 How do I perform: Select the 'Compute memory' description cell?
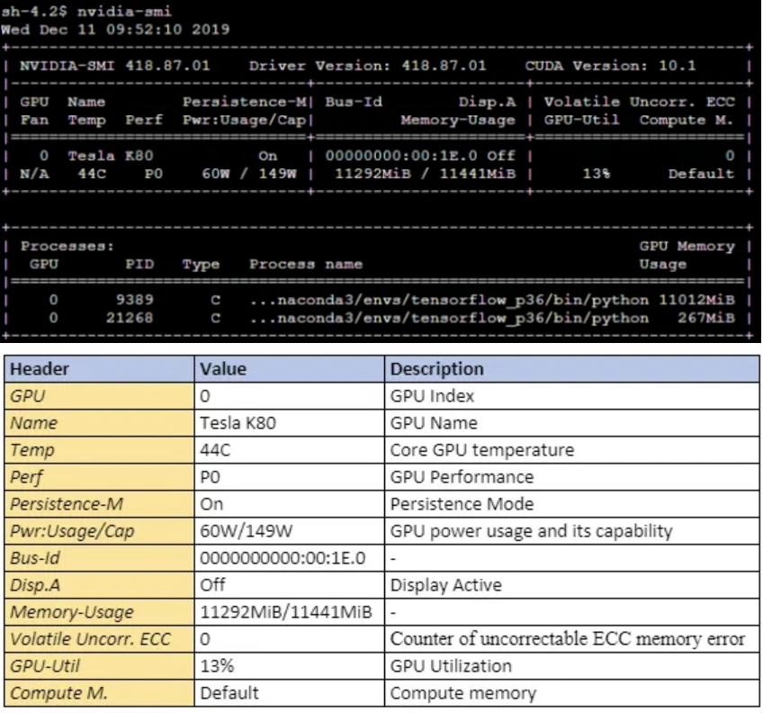462,693
